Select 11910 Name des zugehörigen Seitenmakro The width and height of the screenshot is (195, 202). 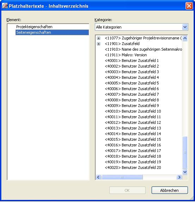coord(143,49)
